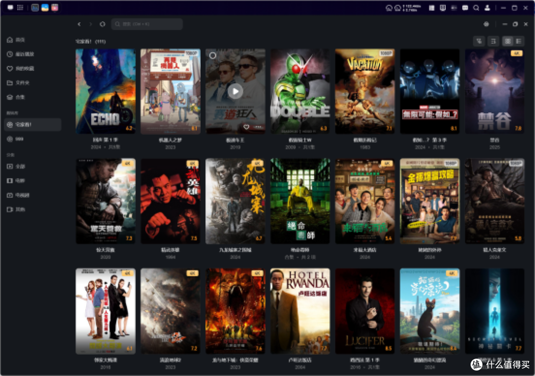Image resolution: width=535 pixels, height=376 pixels.
Task: Click the clock icon beside 最近播放
Action: coord(9,54)
